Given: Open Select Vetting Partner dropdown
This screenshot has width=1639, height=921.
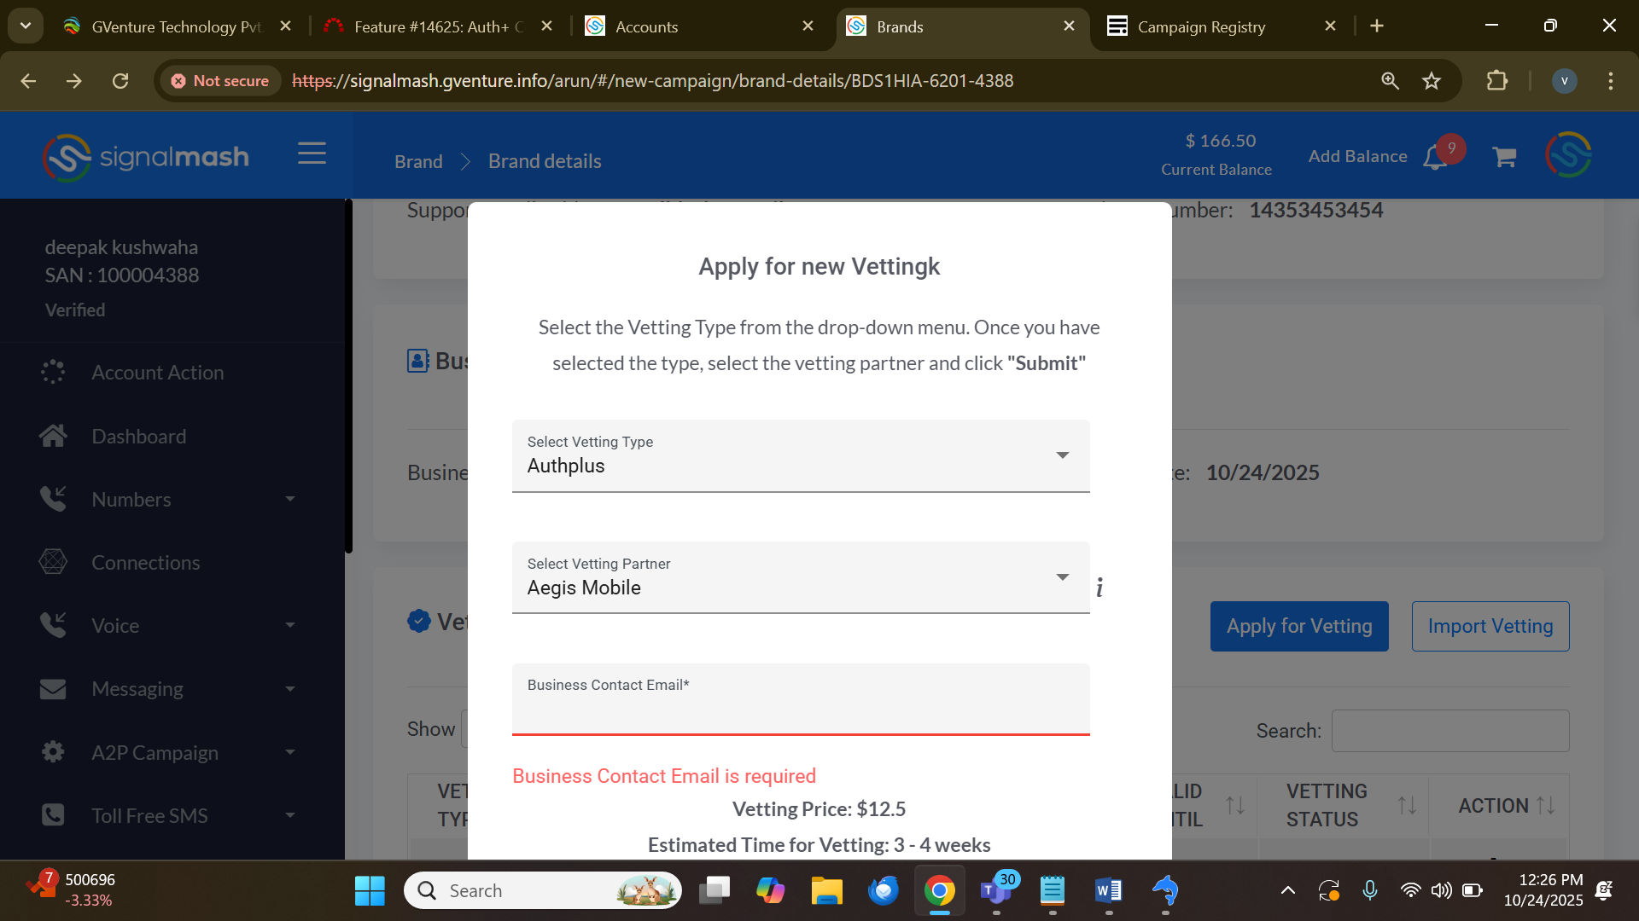Looking at the screenshot, I should (x=800, y=577).
